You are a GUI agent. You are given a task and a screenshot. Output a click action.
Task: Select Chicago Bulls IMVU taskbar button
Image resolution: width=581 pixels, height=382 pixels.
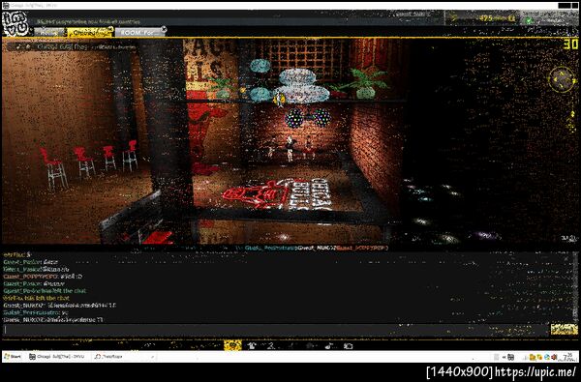(x=57, y=357)
